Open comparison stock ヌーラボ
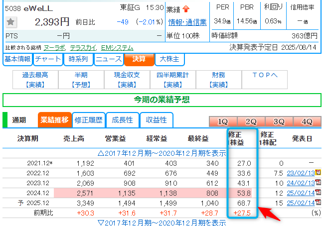Viewport: 327px width, 226px height. tap(55, 48)
